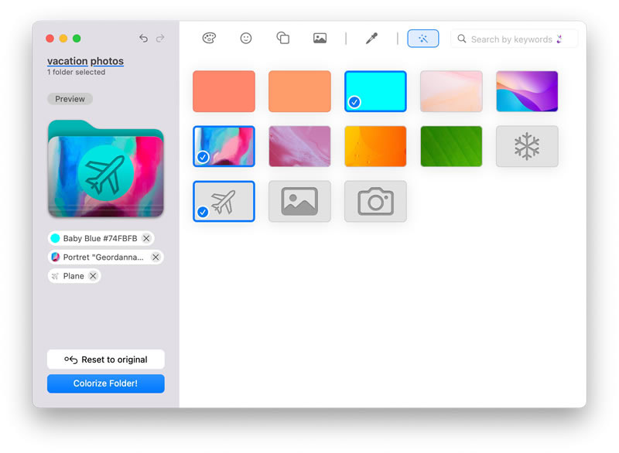
Task: Pick the green leaf texture swatch
Action: 451,146
